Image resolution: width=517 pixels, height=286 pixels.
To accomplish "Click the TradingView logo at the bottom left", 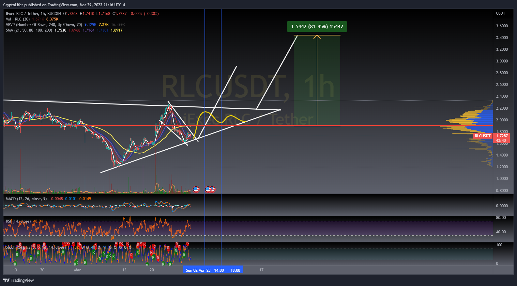I will tap(19, 280).
